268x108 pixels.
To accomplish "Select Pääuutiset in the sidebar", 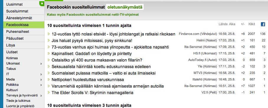I will 24,38.
